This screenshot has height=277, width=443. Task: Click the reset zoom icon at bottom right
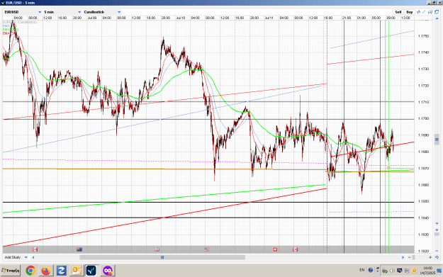pos(437,257)
